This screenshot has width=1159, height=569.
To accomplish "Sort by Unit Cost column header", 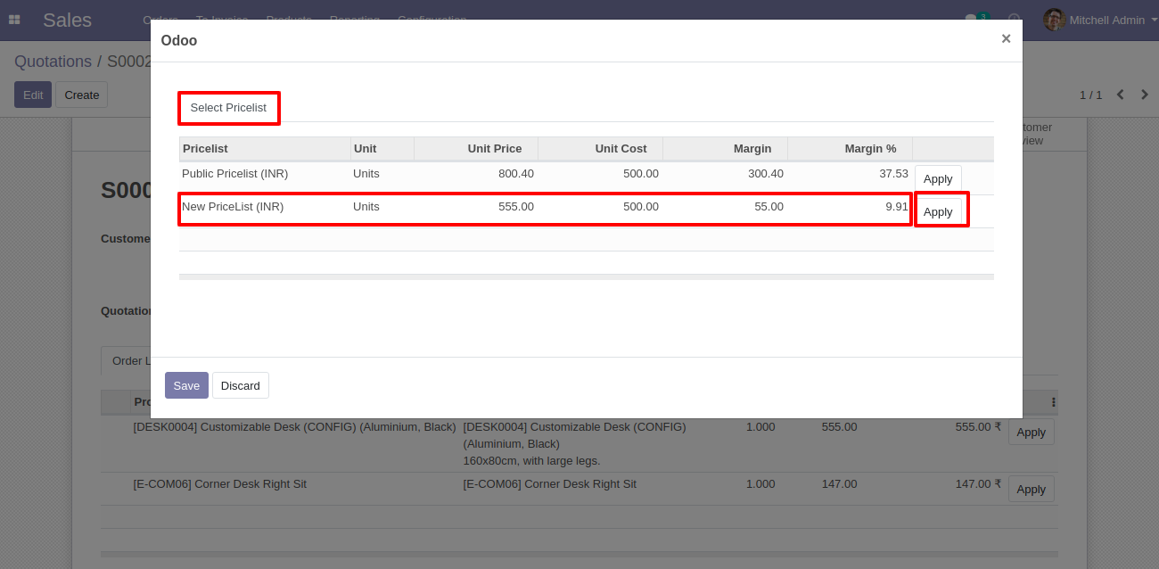I will pos(601,149).
